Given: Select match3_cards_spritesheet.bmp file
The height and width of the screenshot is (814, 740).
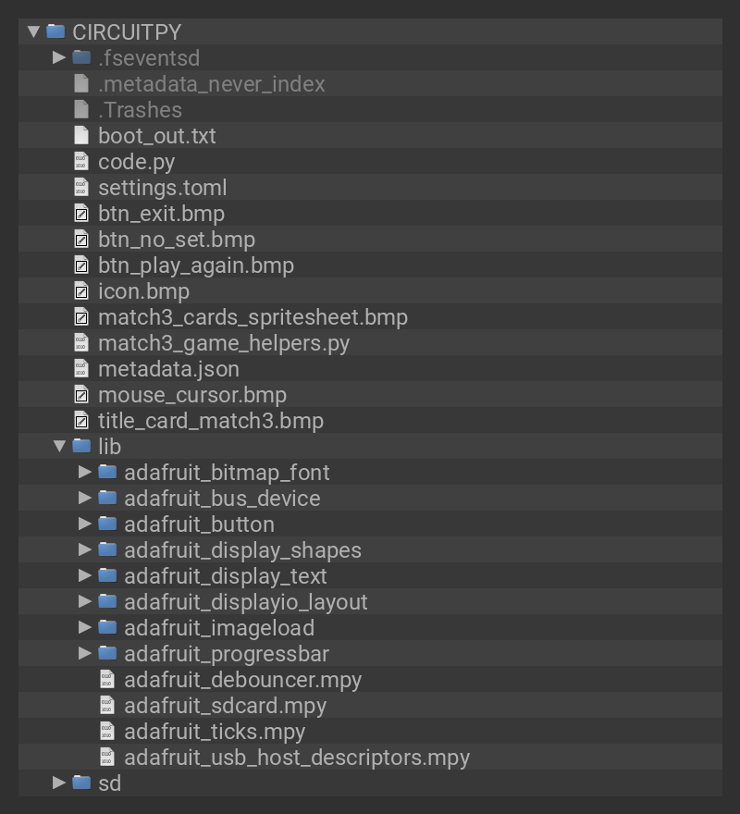Looking at the screenshot, I should tap(253, 316).
